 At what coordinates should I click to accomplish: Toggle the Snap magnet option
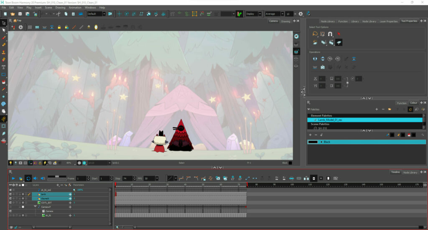[x=330, y=34]
